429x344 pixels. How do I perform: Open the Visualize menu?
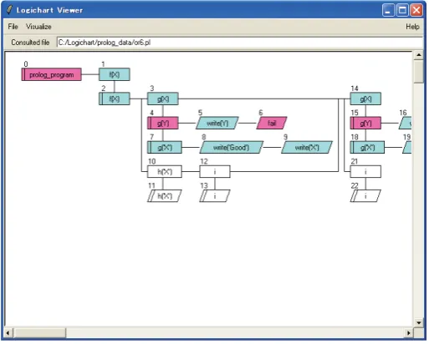[38, 27]
